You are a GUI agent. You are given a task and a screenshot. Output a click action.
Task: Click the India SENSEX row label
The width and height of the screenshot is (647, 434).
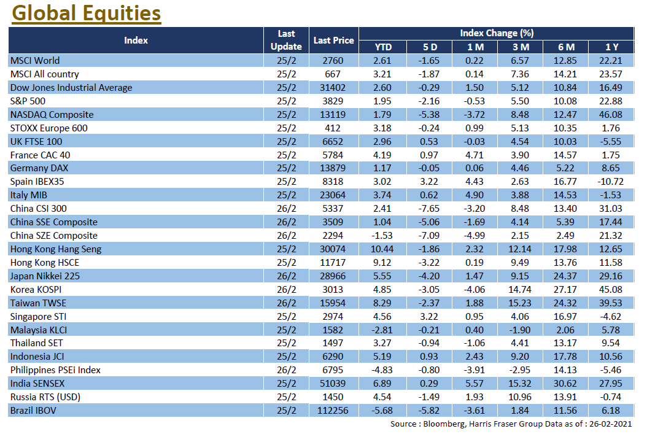[37, 384]
